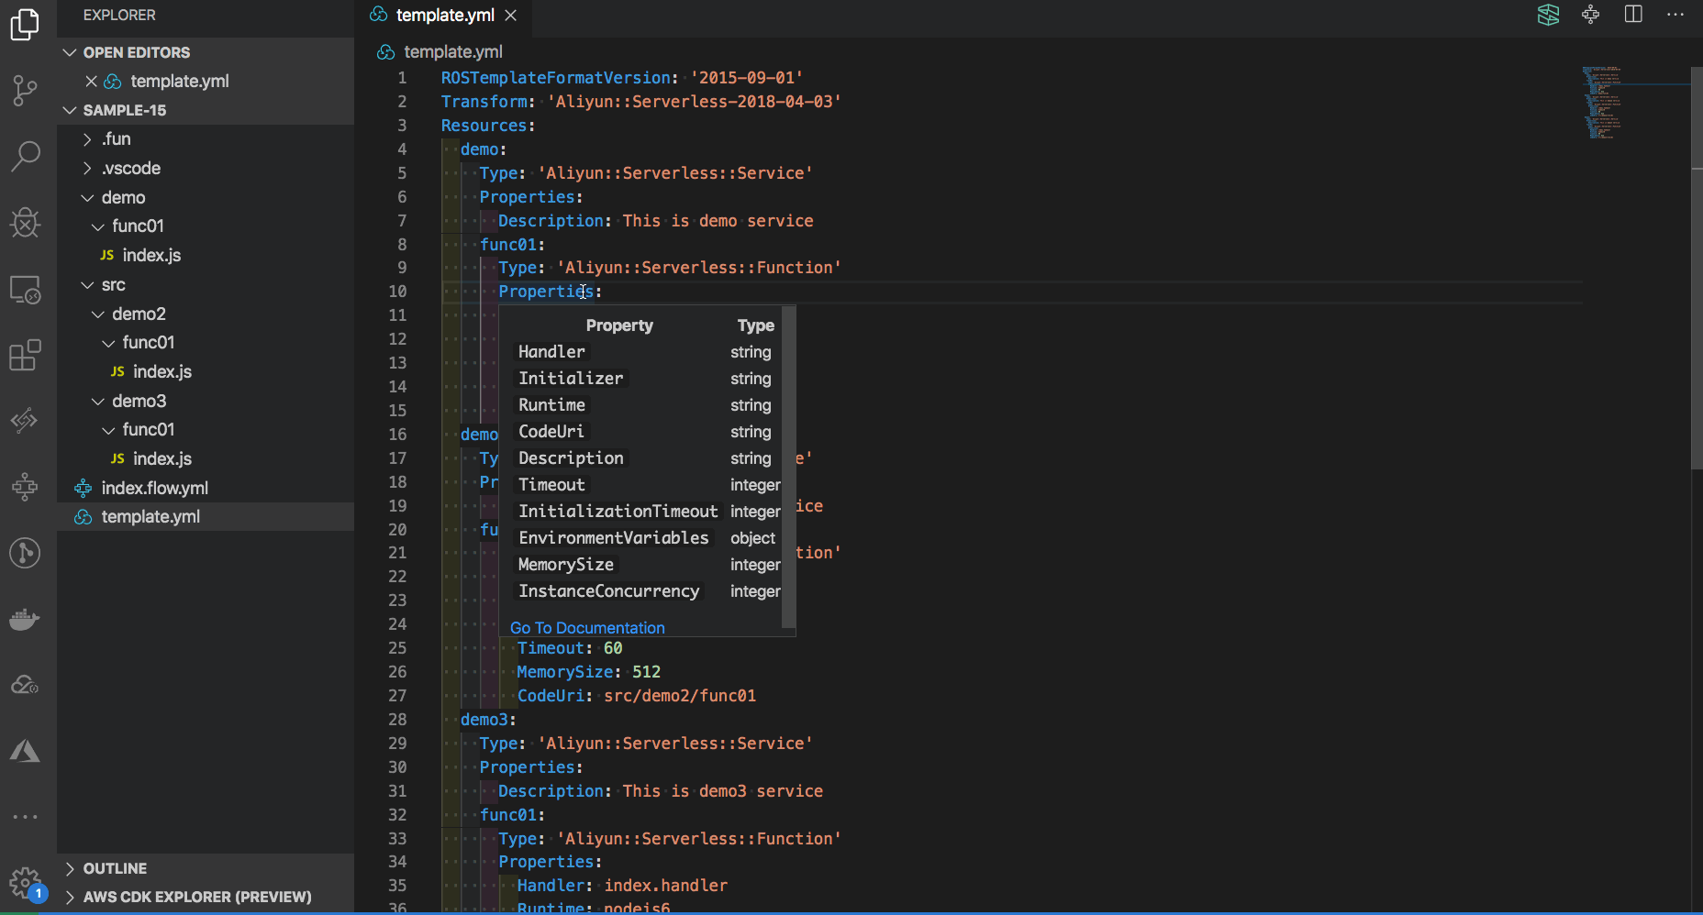This screenshot has width=1703, height=915.
Task: Click the layered-stack icon in editor toolbar
Action: (1549, 15)
